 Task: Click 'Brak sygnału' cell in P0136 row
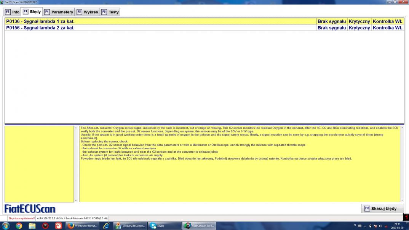point(332,21)
